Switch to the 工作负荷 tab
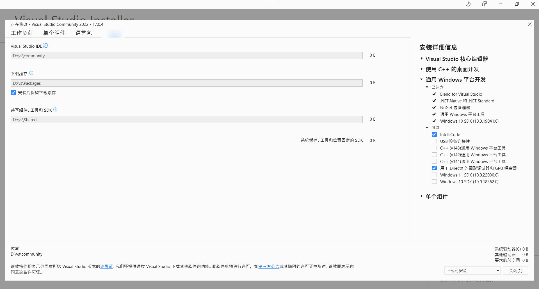The width and height of the screenshot is (539, 289). 22,33
